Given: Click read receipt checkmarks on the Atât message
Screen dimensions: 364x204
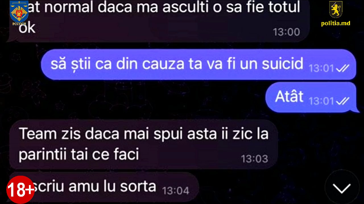Looking at the screenshot, I should [342, 101].
